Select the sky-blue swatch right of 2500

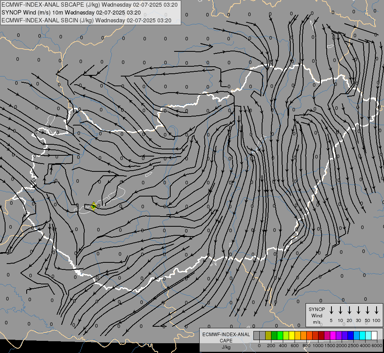(x=357, y=335)
